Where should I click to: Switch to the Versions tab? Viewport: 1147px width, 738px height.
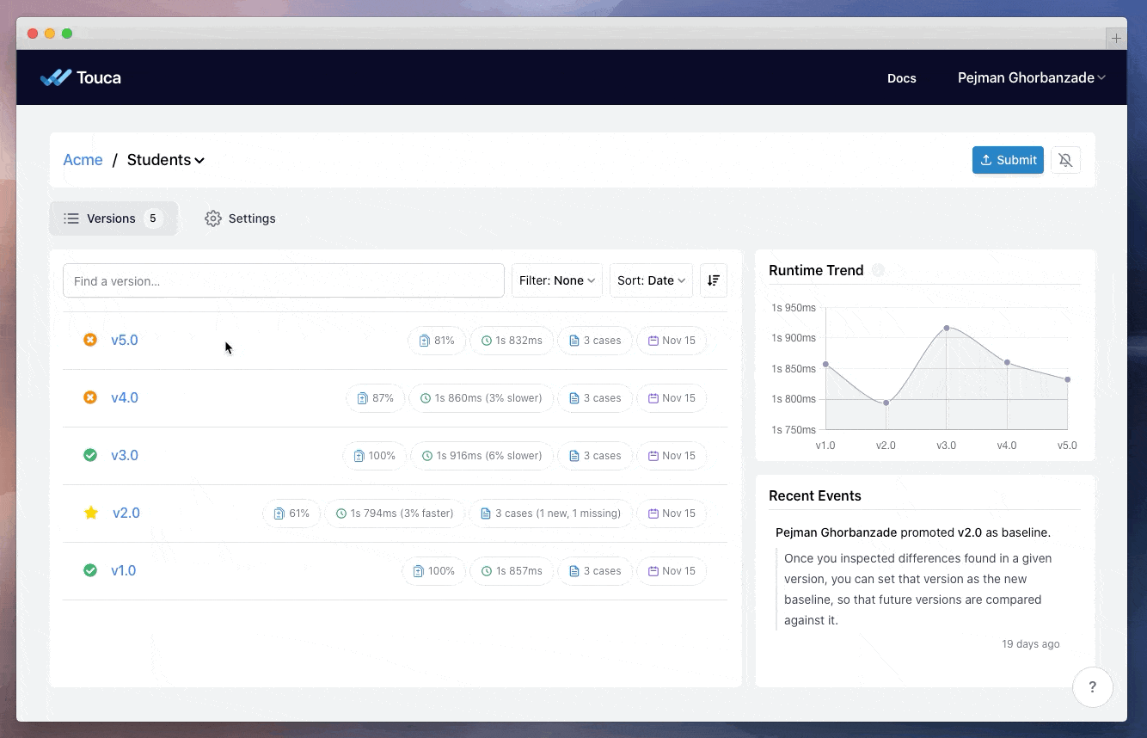(x=113, y=218)
